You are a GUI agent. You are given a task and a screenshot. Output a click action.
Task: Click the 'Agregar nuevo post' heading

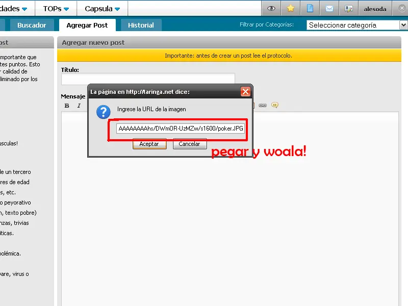point(93,43)
